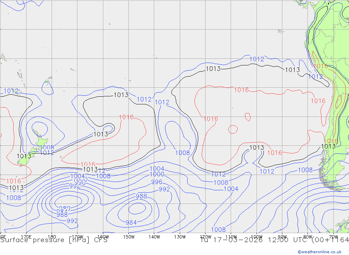Select the 996 isobar label
The width and height of the screenshot is (349, 255).
tap(157, 182)
